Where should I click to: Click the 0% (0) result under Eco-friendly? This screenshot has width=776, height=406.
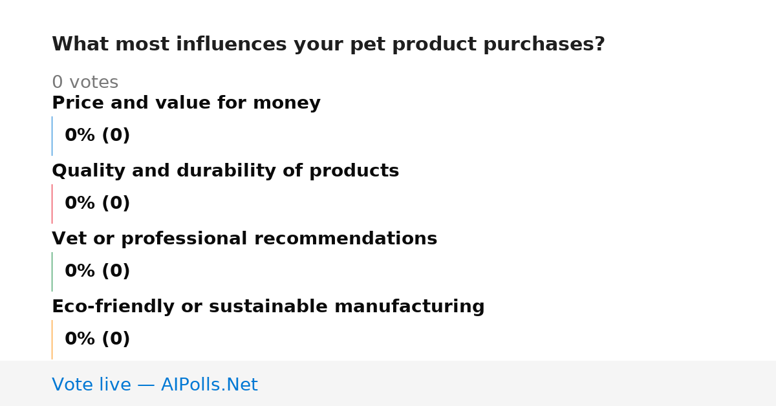[98, 339]
